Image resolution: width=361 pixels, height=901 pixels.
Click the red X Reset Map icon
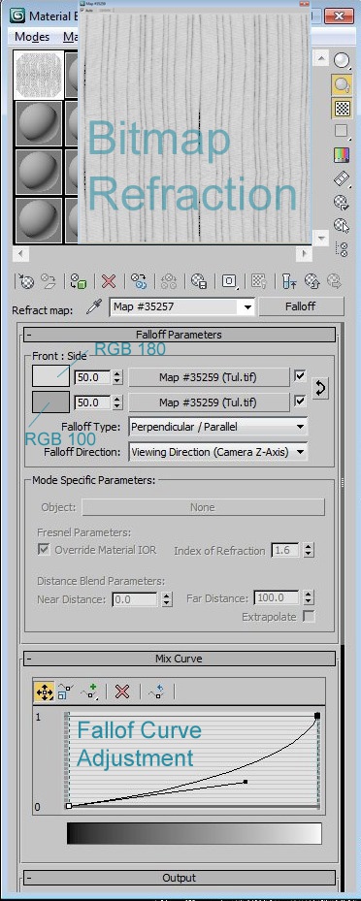(109, 281)
